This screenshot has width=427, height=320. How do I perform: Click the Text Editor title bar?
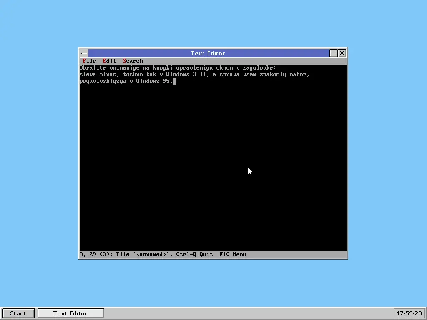[208, 53]
